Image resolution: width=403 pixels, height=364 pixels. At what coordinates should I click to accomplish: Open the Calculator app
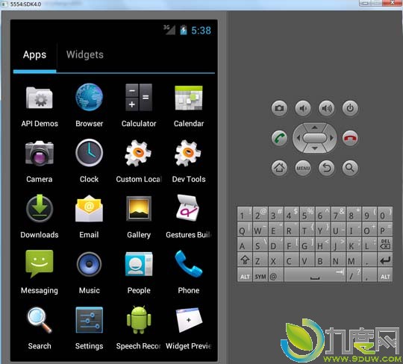pos(139,106)
